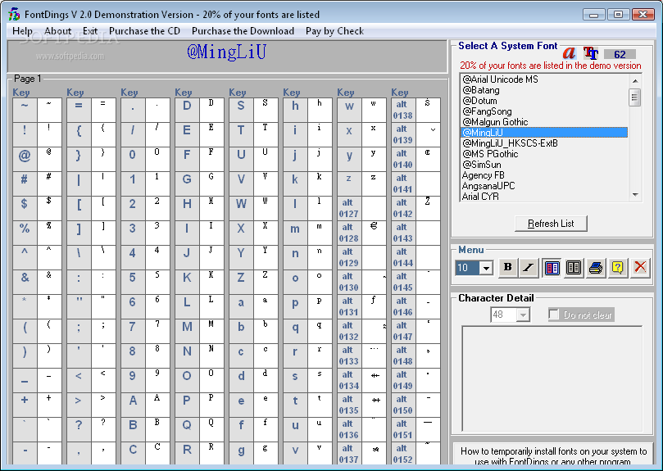Click the alt 0137 key cell
The height and width of the screenshot is (471, 663).
coord(350,453)
